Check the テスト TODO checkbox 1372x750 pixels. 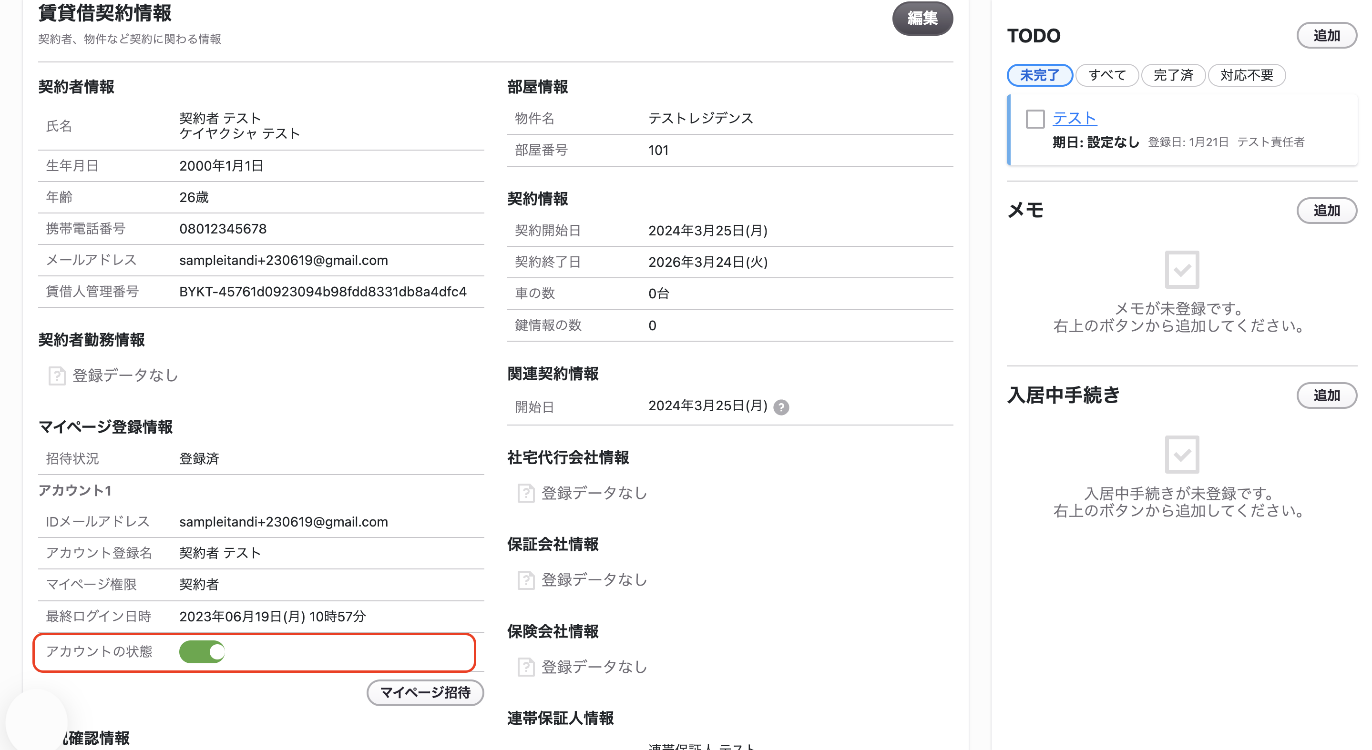[1035, 119]
